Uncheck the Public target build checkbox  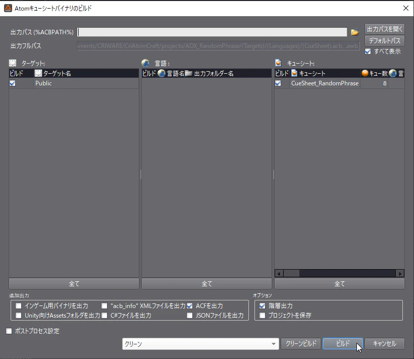coord(13,83)
